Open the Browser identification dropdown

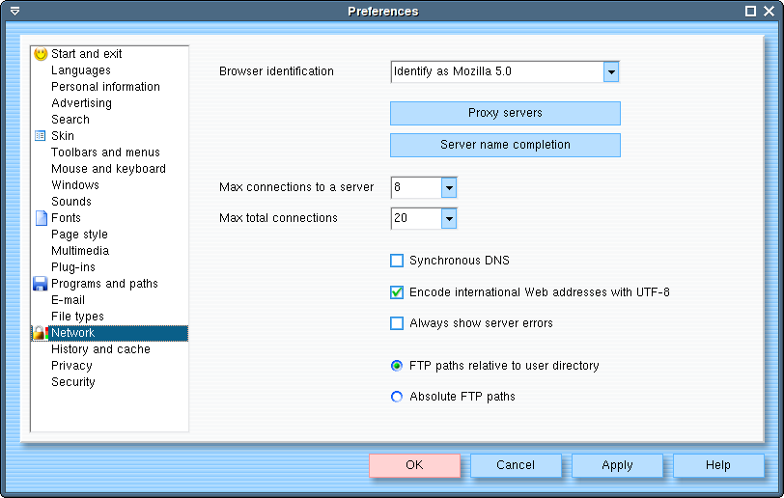610,71
